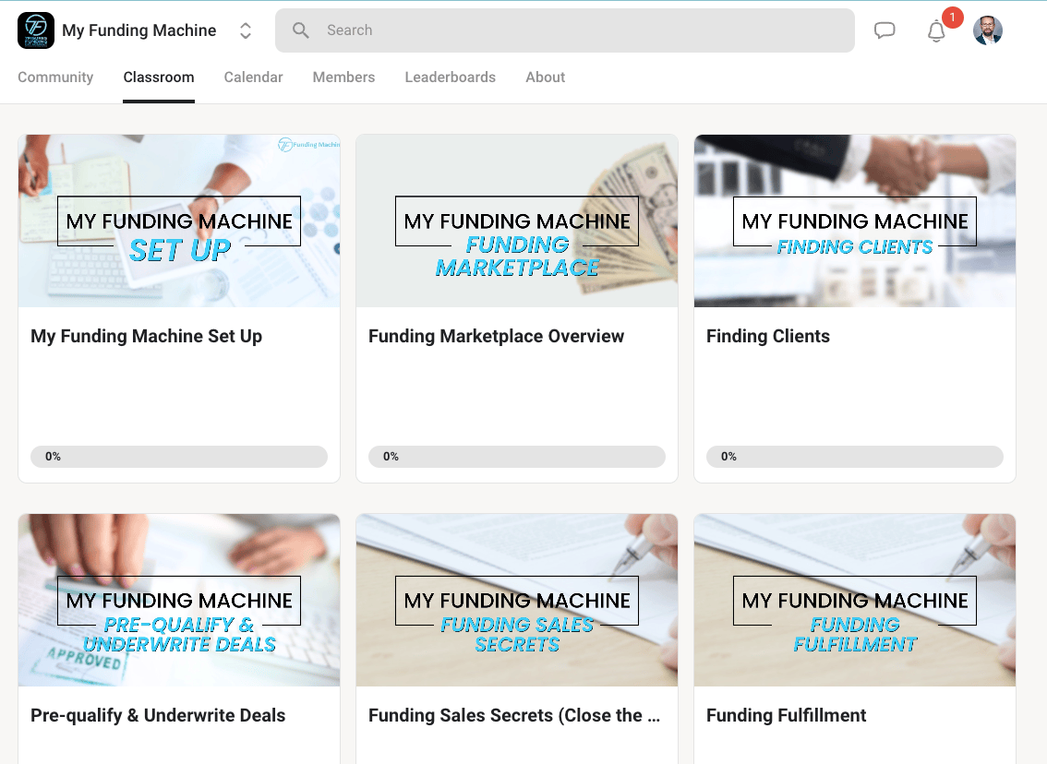Open the About tab
The image size is (1047, 764).
point(545,77)
